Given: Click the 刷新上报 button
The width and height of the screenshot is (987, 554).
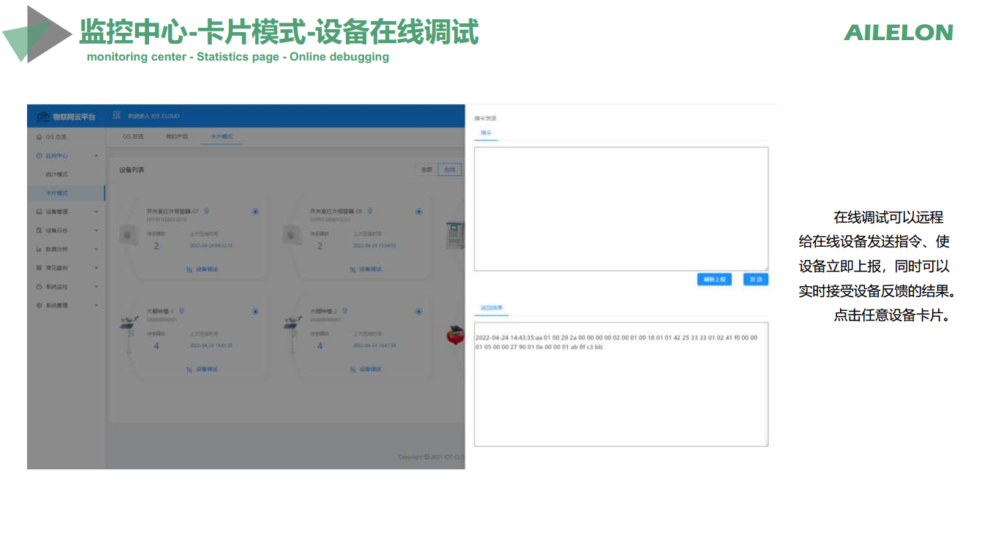Looking at the screenshot, I should pos(714,280).
